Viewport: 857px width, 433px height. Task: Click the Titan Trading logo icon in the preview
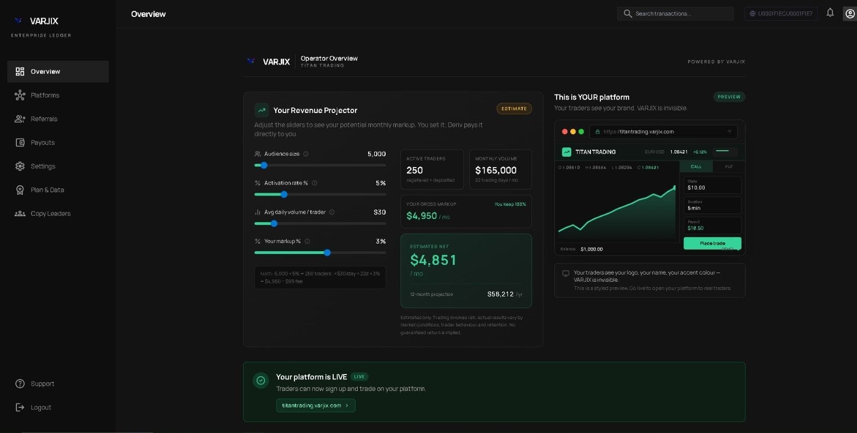click(566, 152)
